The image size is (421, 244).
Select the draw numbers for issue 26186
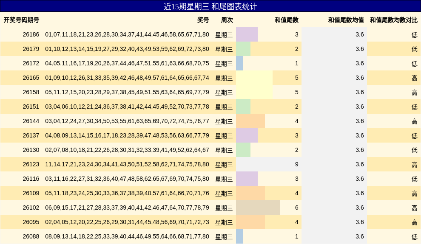[x=127, y=34]
